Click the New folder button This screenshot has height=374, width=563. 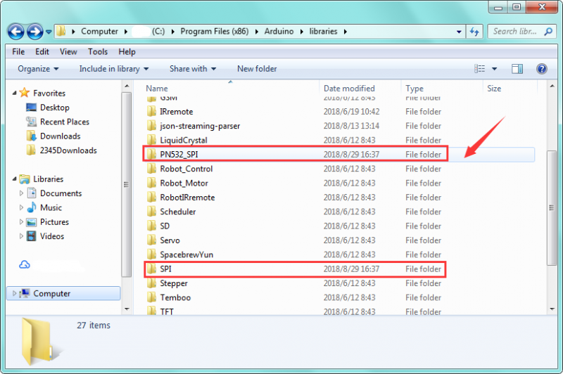[257, 69]
